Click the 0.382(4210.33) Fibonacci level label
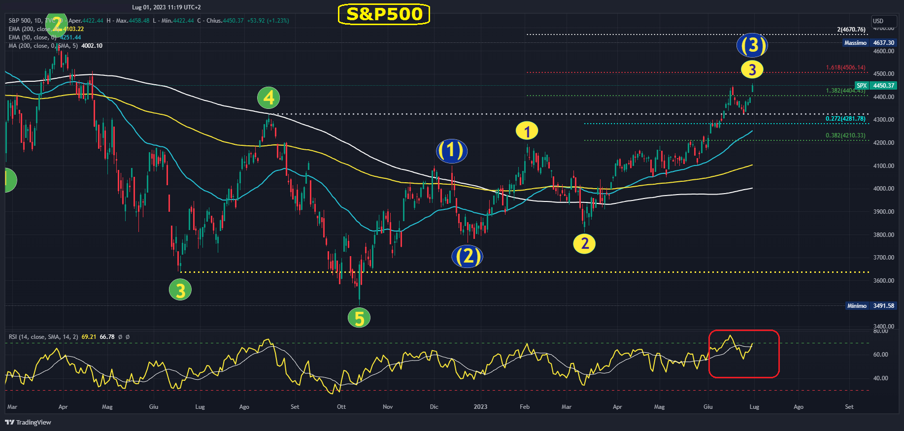The image size is (904, 431). coord(845,135)
